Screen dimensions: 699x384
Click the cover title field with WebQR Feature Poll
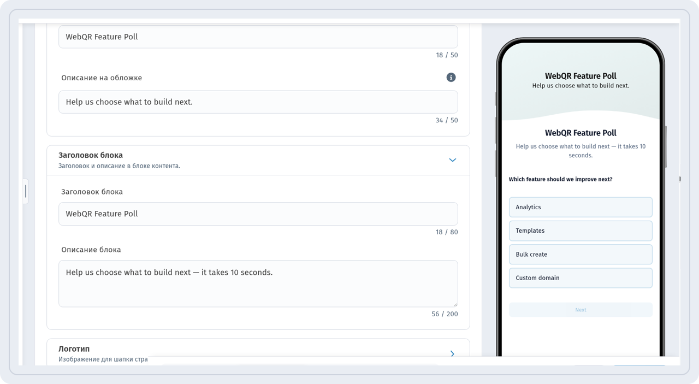coord(258,37)
